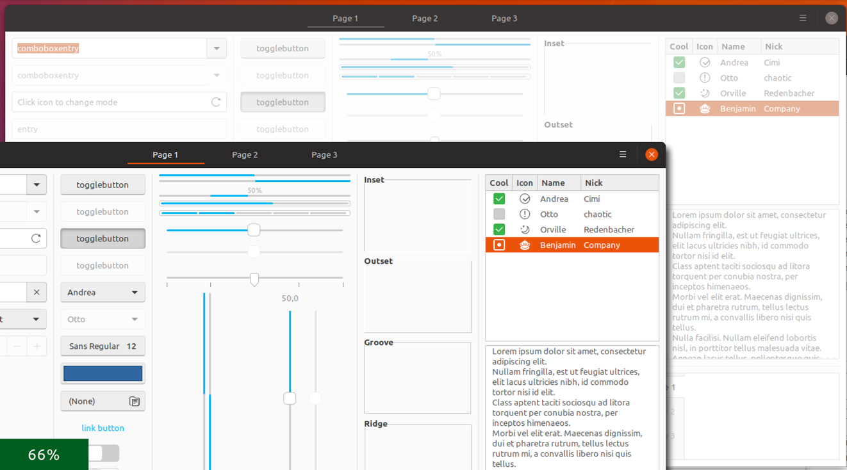Toggle Benjamin's radio in front window list
Image resolution: width=847 pixels, height=470 pixels.
click(x=499, y=245)
